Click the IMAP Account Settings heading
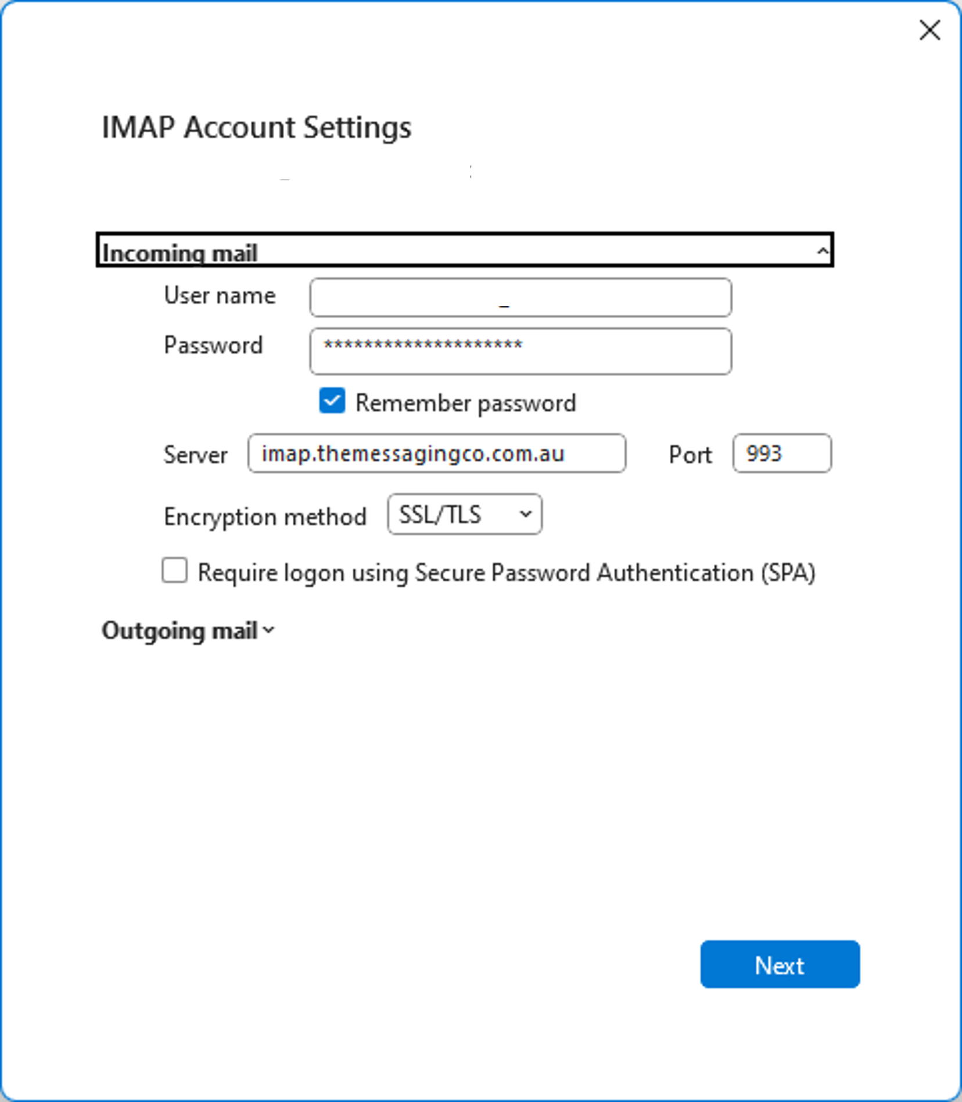The width and height of the screenshot is (962, 1102). click(257, 127)
